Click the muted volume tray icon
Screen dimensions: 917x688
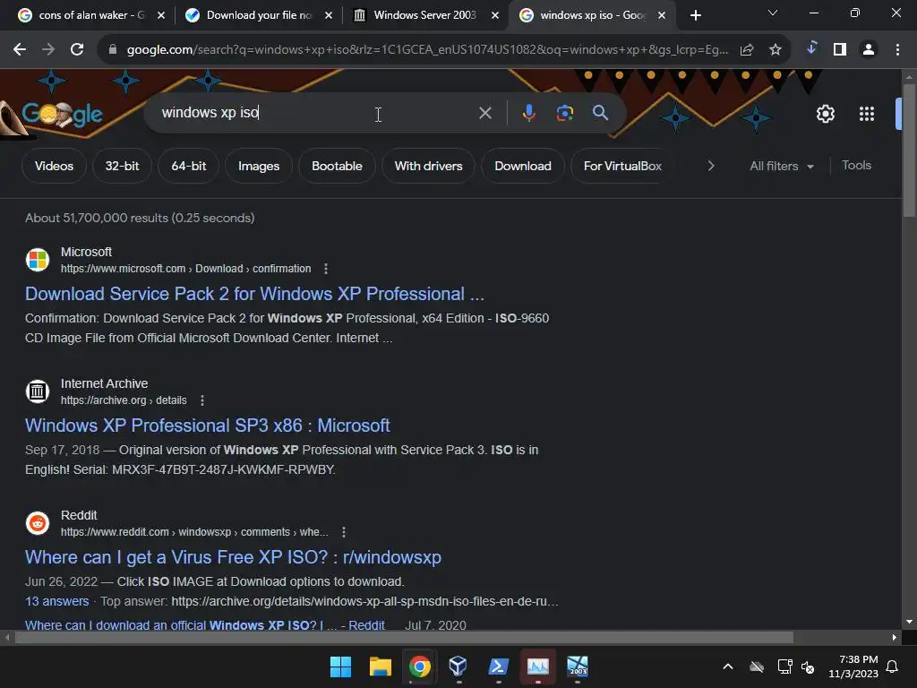[808, 666]
